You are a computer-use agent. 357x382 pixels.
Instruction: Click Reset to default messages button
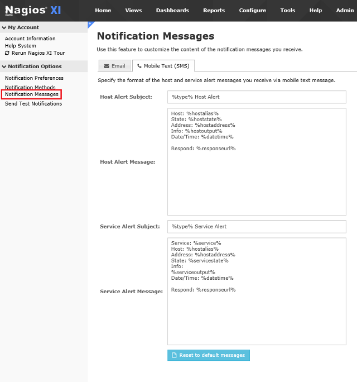click(x=209, y=355)
